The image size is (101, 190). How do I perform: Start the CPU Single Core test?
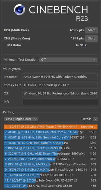91,39
